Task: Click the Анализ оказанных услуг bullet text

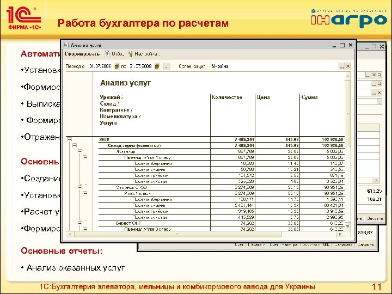Action: (x=76, y=268)
